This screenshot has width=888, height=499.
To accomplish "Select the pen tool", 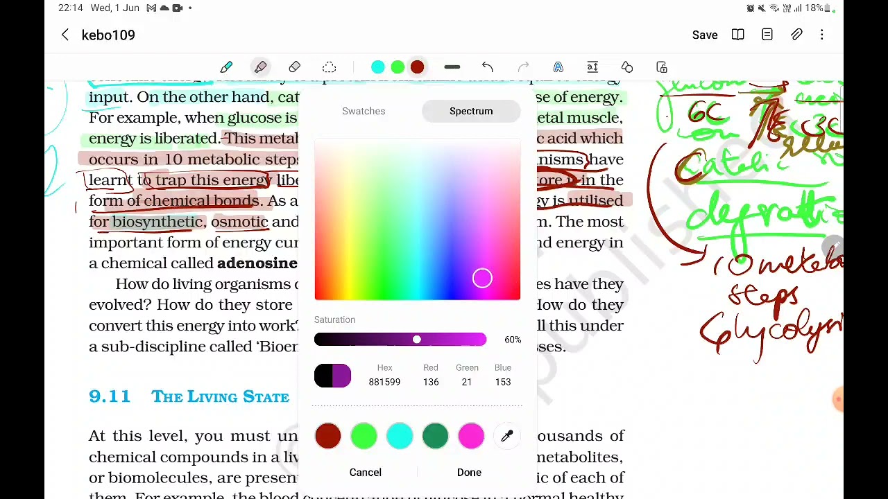I will tap(226, 67).
